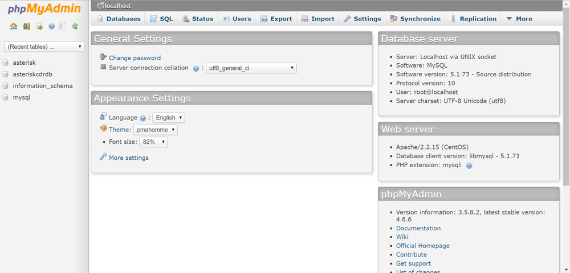Click help icon next to PHP extension mysqli
This screenshot has height=273, width=570.
(x=469, y=166)
